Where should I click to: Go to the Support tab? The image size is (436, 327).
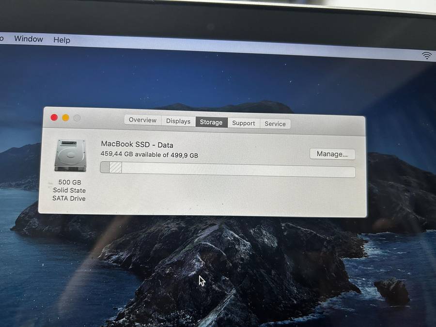(243, 123)
